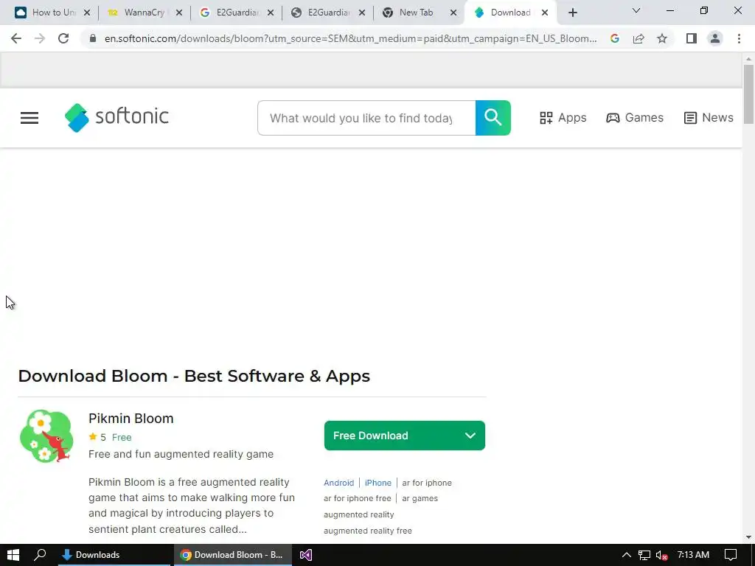Close the WannaCry tab
This screenshot has height=566, width=755.
178,13
